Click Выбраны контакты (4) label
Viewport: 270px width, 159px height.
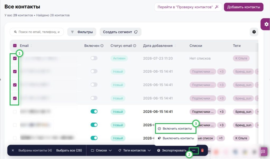pyautogui.click(x=35, y=150)
